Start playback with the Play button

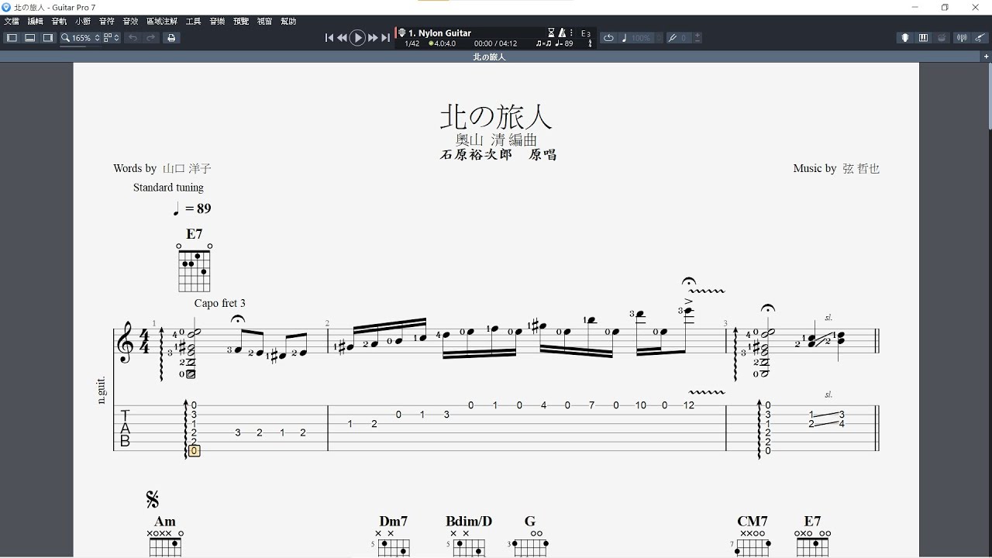tap(357, 38)
